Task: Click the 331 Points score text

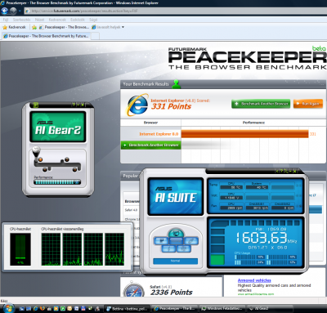Action: 171,106
